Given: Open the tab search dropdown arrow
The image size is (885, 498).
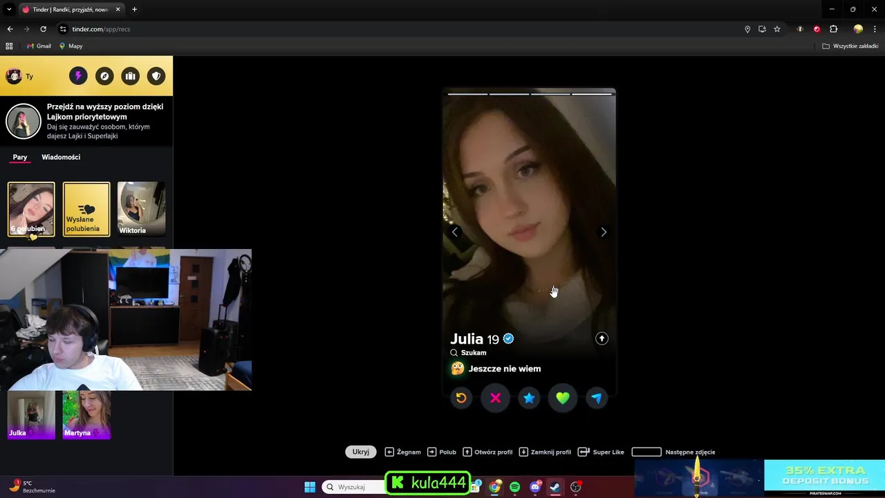Looking at the screenshot, I should click(8, 10).
